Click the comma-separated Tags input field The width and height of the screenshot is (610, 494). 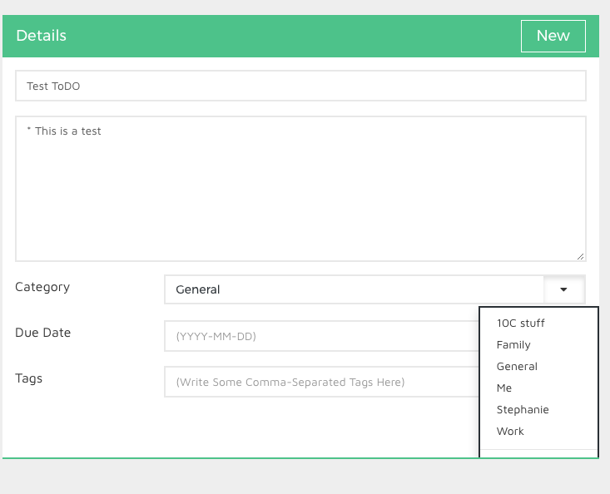[320, 382]
